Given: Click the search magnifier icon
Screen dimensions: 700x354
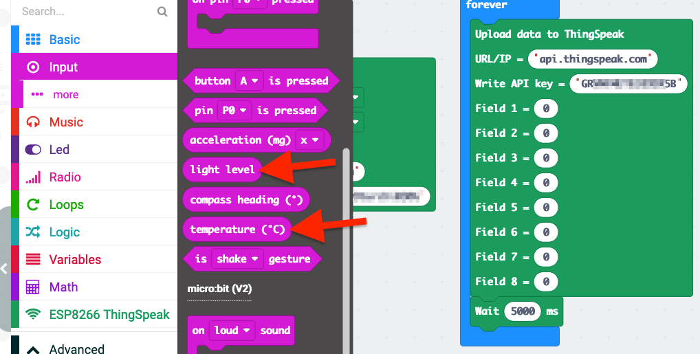Looking at the screenshot, I should click(162, 12).
